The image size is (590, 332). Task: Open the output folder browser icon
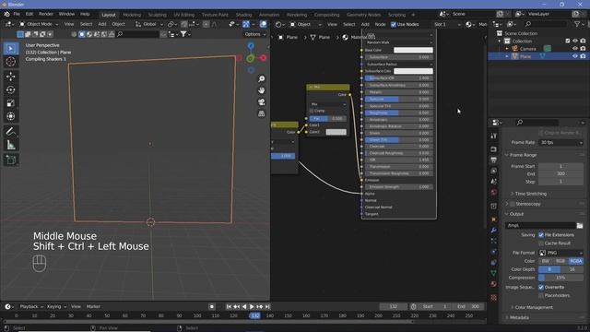click(580, 225)
